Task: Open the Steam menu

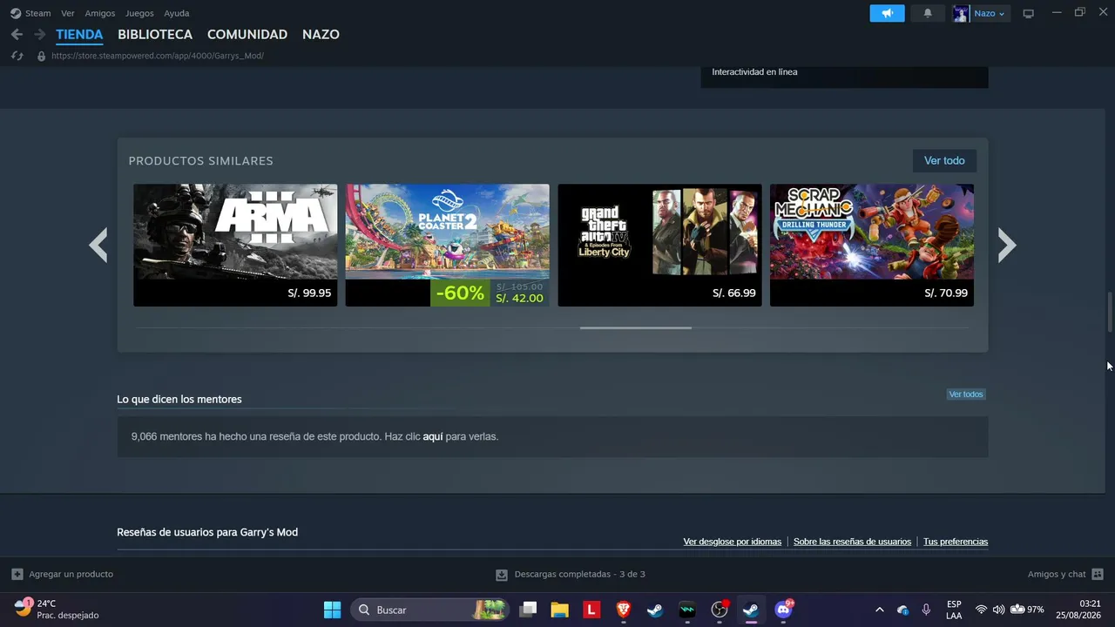Action: [x=30, y=13]
